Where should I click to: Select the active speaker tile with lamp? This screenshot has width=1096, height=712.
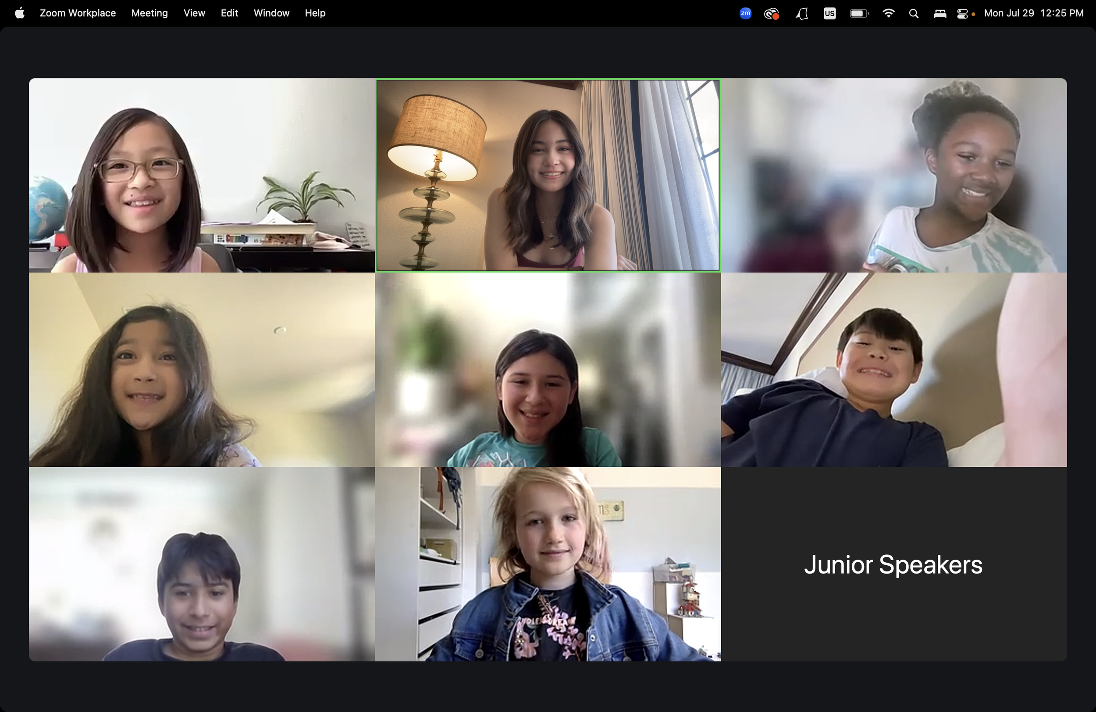pyautogui.click(x=548, y=175)
